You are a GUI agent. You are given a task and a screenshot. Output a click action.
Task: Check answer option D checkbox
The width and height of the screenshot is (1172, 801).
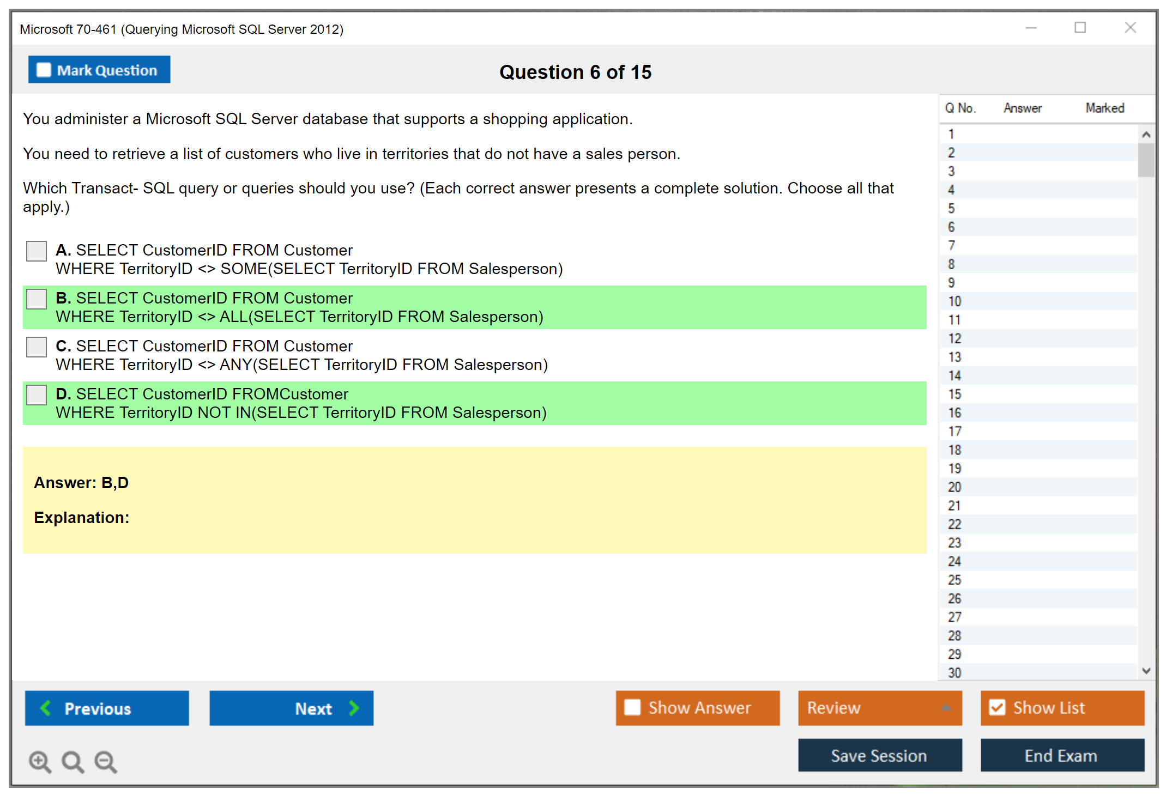[x=37, y=395]
